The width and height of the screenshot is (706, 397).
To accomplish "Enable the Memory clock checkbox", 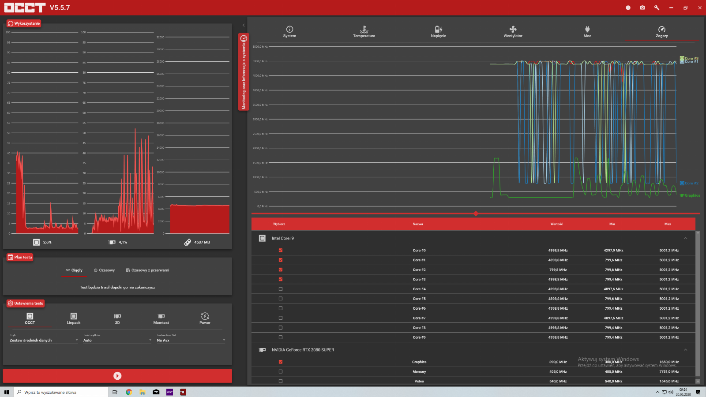I will (x=281, y=371).
